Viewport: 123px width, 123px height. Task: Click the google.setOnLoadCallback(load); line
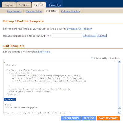(x=30, y=92)
